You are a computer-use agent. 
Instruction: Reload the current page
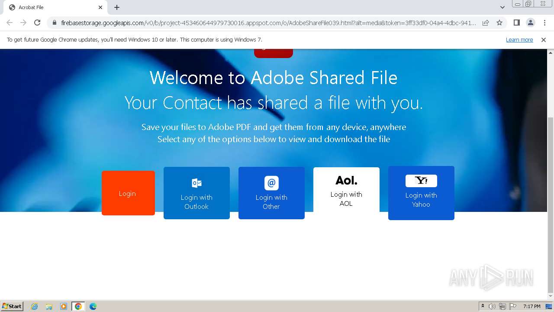coord(37,23)
